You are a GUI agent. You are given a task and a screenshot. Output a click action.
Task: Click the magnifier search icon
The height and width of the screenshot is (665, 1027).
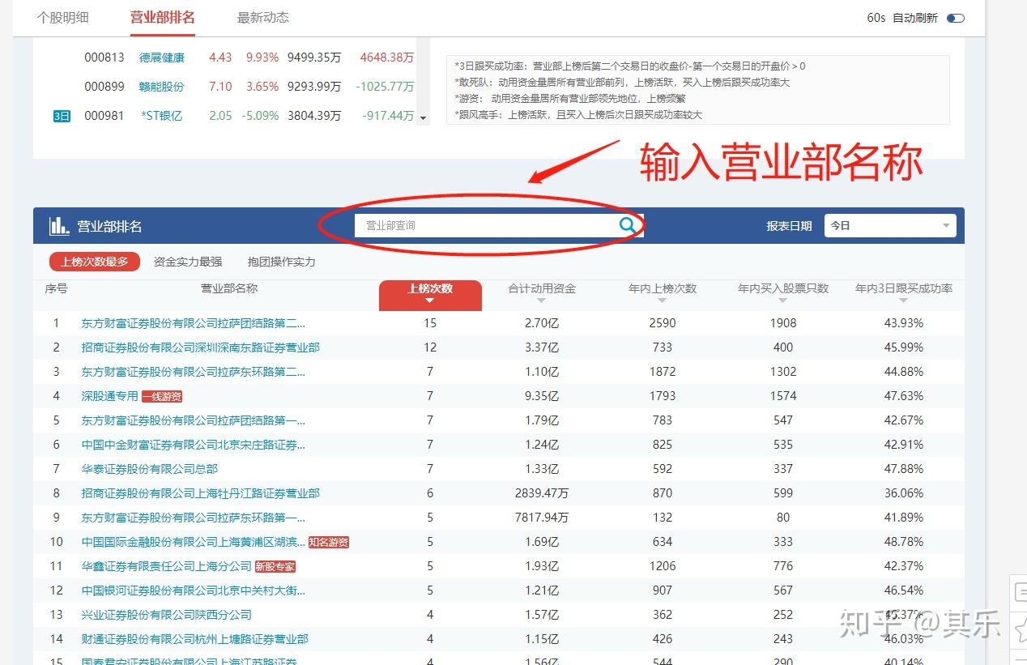[627, 225]
